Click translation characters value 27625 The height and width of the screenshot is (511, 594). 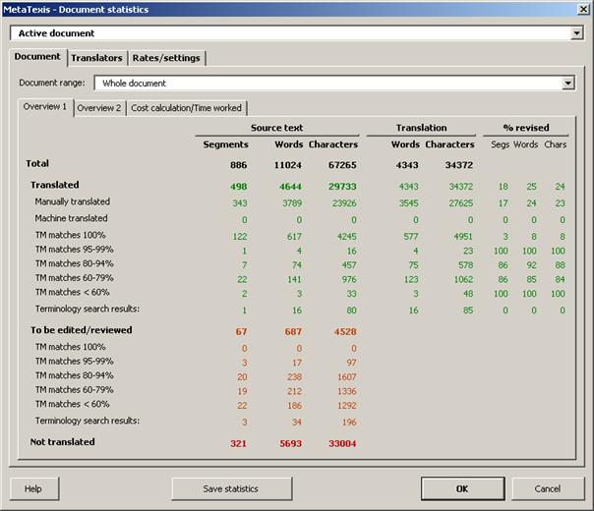(460, 203)
